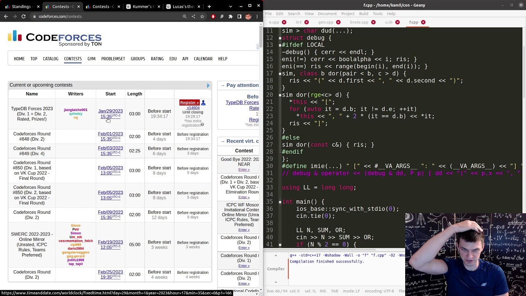
Task: Open Geany Search menu
Action: coord(293,14)
